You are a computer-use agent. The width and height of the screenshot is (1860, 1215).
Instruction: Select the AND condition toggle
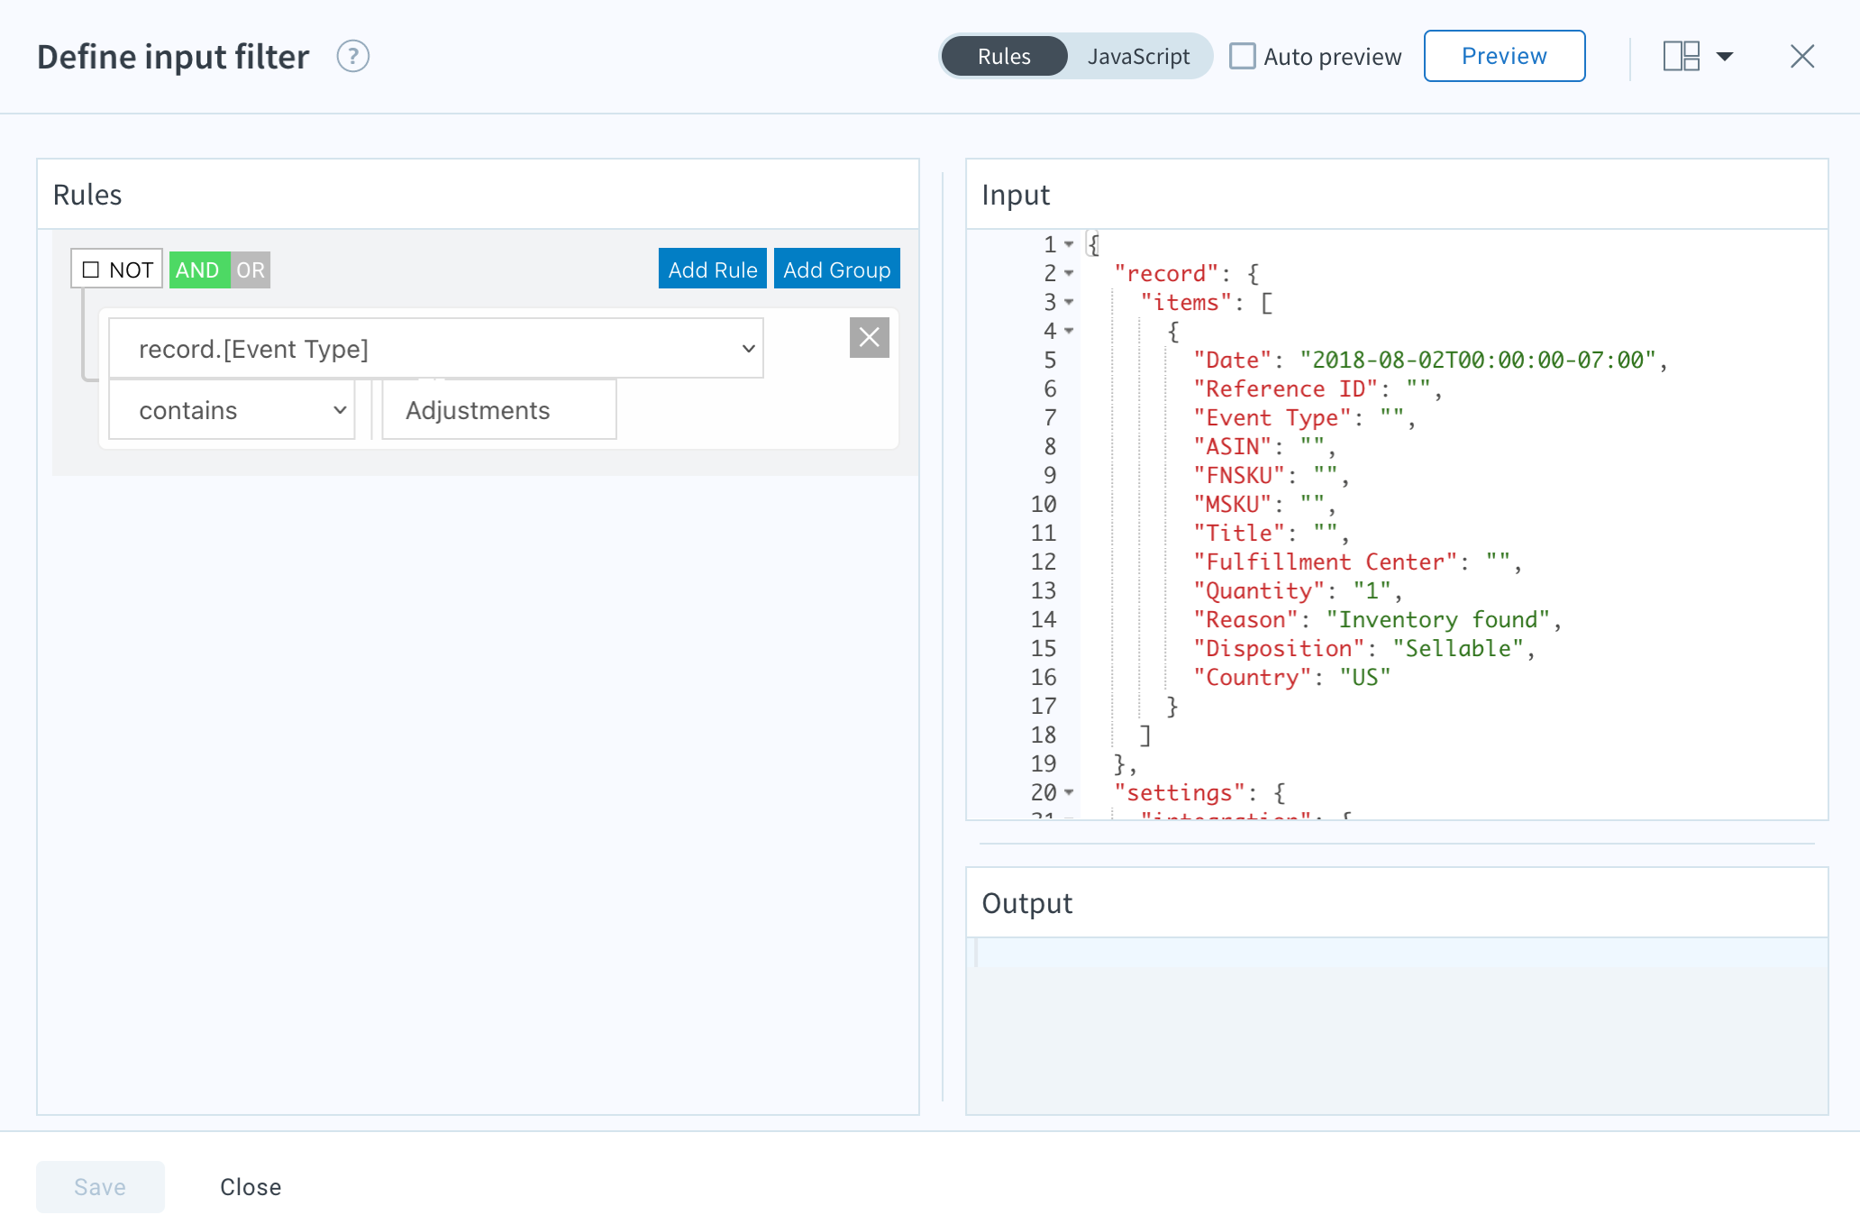point(197,269)
